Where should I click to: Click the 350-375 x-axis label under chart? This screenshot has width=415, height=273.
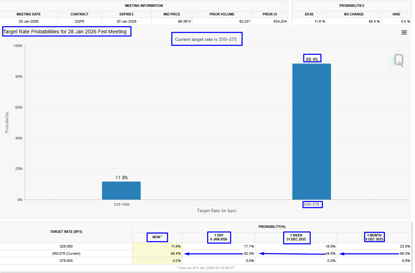(312, 205)
